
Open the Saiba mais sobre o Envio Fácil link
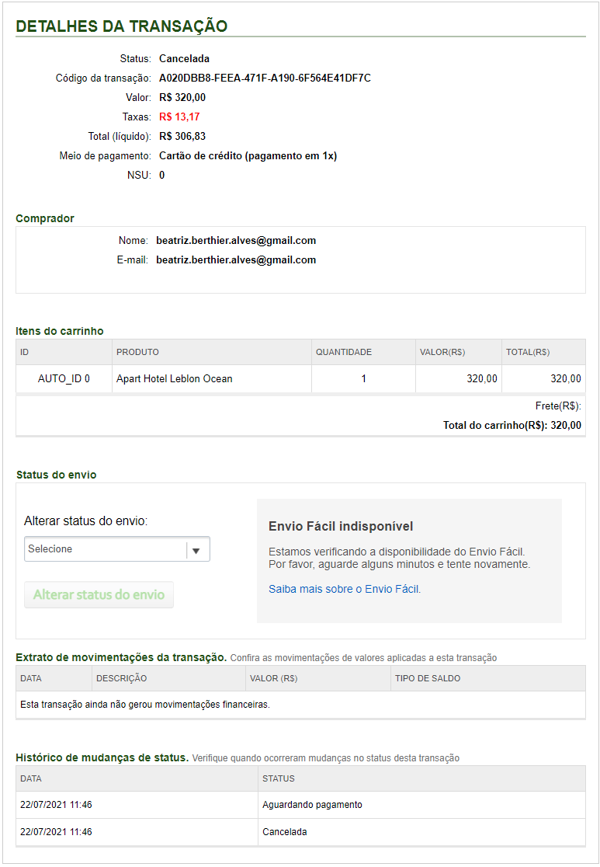(344, 589)
